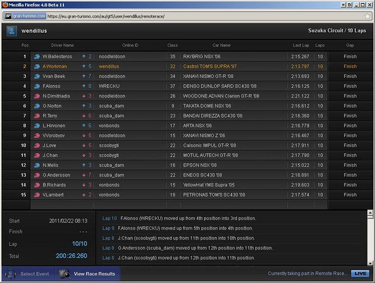Click the up arrow beside F.Alonso
Screen dimensions: 375x283
pyautogui.click(x=84, y=86)
